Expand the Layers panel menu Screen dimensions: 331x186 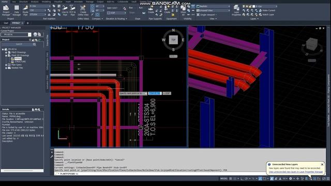(x=254, y=19)
